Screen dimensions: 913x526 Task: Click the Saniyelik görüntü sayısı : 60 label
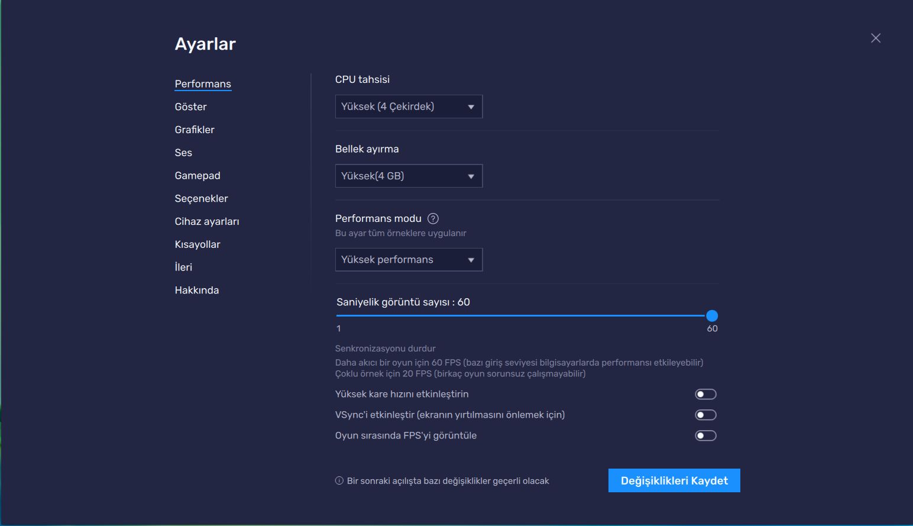[403, 302]
